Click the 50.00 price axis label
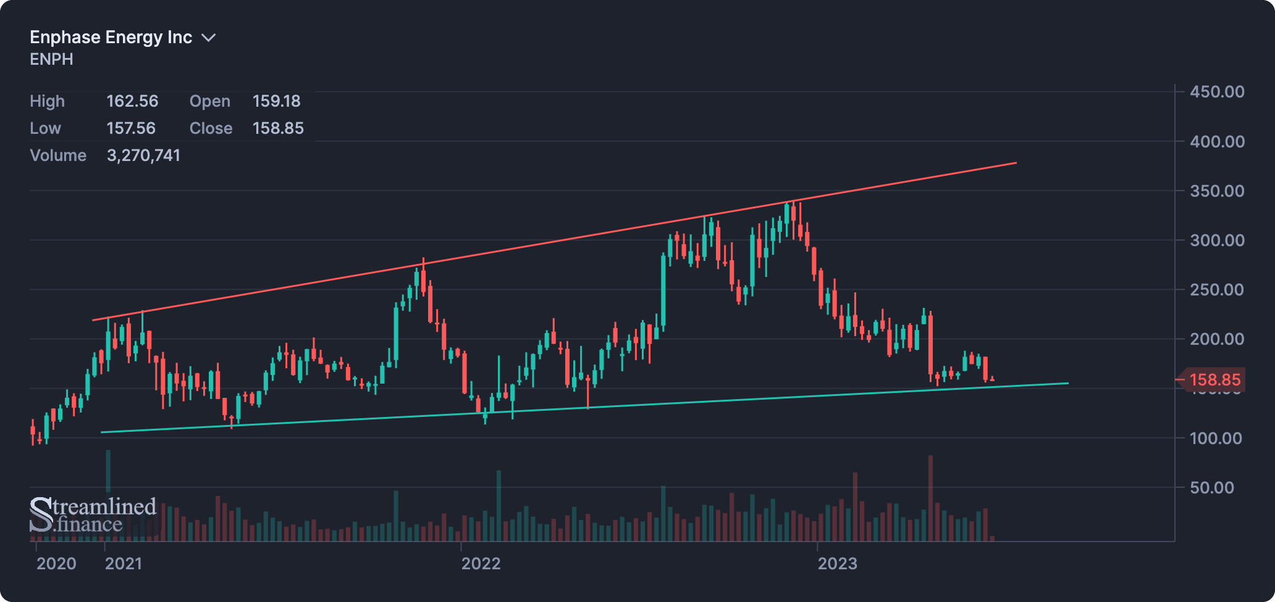 click(1212, 487)
